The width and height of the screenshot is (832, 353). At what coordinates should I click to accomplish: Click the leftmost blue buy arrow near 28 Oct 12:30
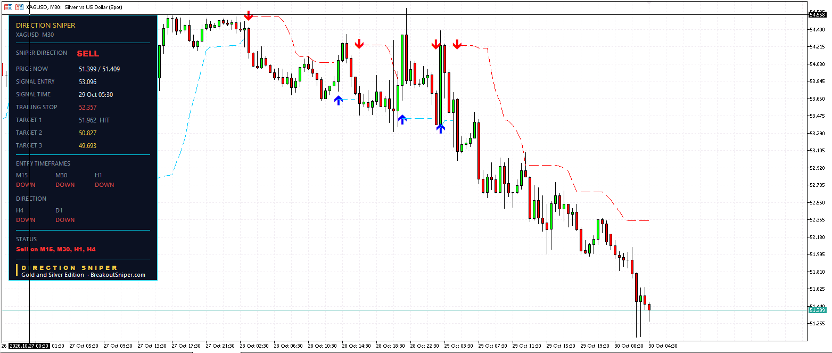pos(338,100)
